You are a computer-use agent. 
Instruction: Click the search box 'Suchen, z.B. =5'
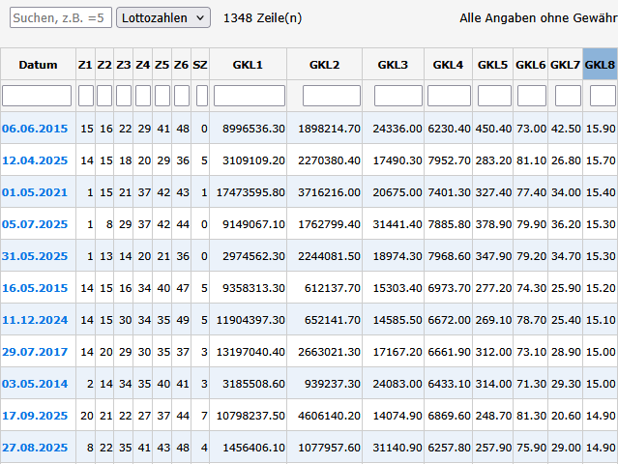(61, 17)
